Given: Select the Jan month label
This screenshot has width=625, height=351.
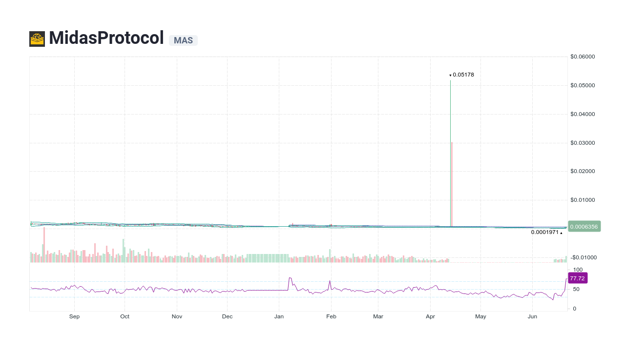Looking at the screenshot, I should (x=279, y=316).
